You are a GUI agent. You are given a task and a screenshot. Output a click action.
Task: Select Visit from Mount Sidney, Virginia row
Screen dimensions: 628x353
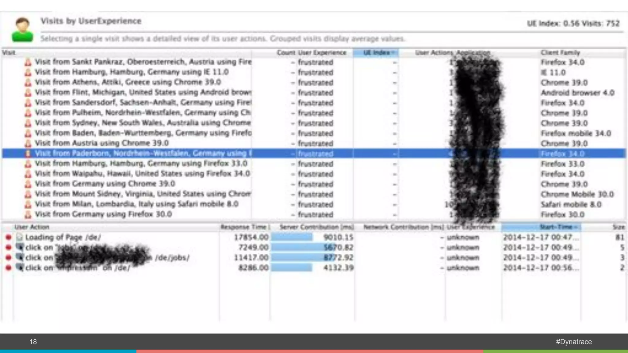point(314,194)
